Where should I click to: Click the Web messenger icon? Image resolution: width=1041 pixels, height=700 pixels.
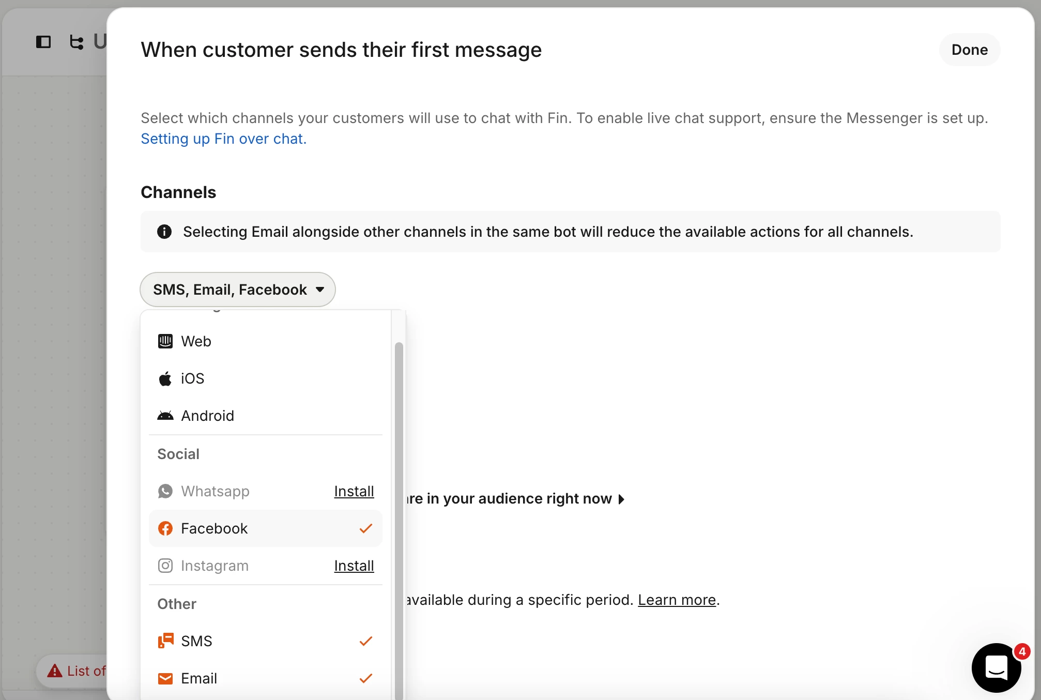(165, 341)
